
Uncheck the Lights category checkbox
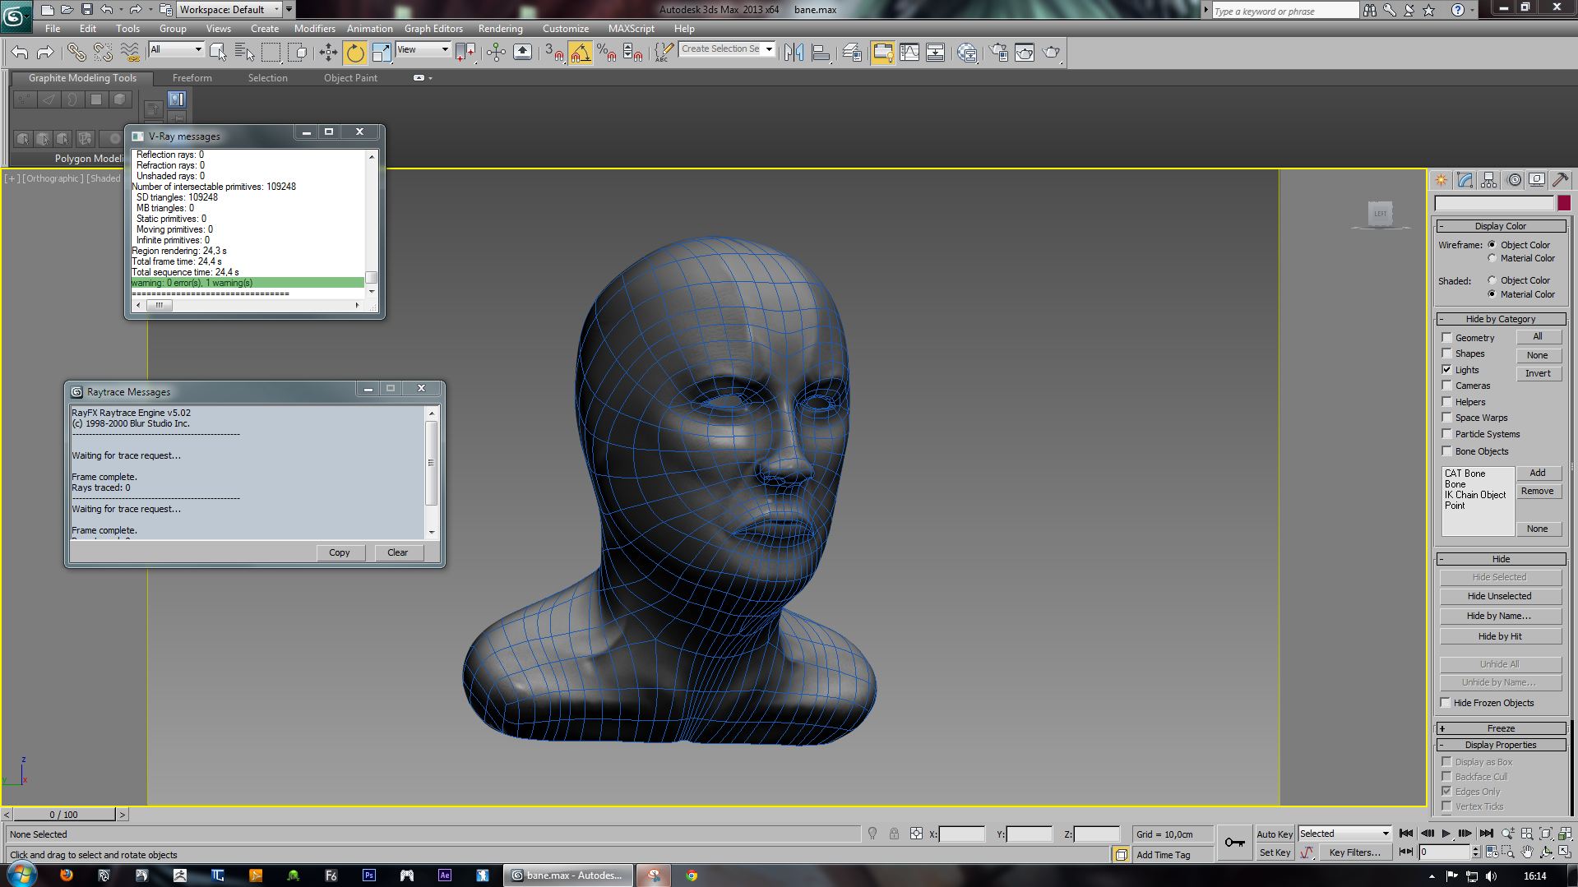point(1446,370)
